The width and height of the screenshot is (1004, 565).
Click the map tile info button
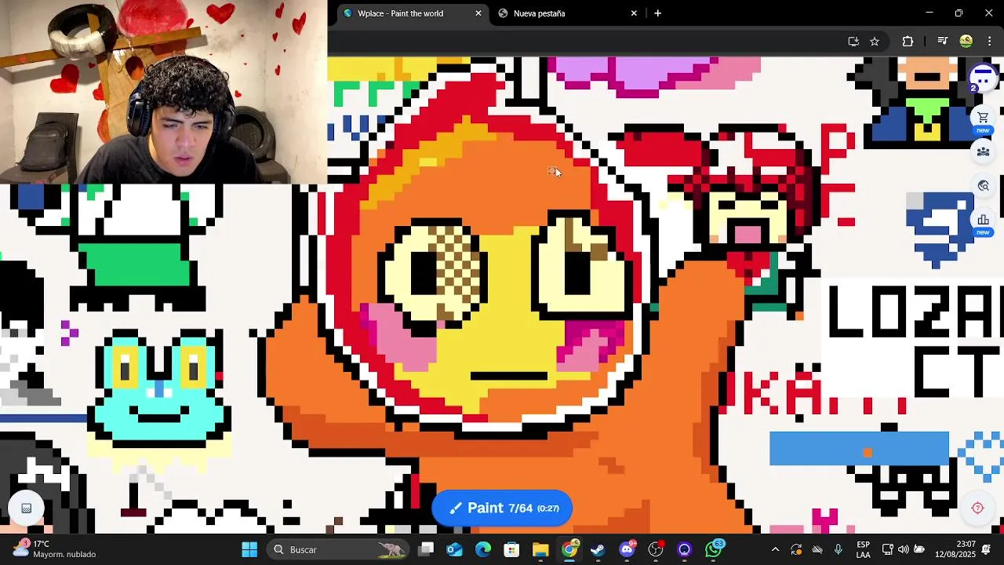(26, 508)
